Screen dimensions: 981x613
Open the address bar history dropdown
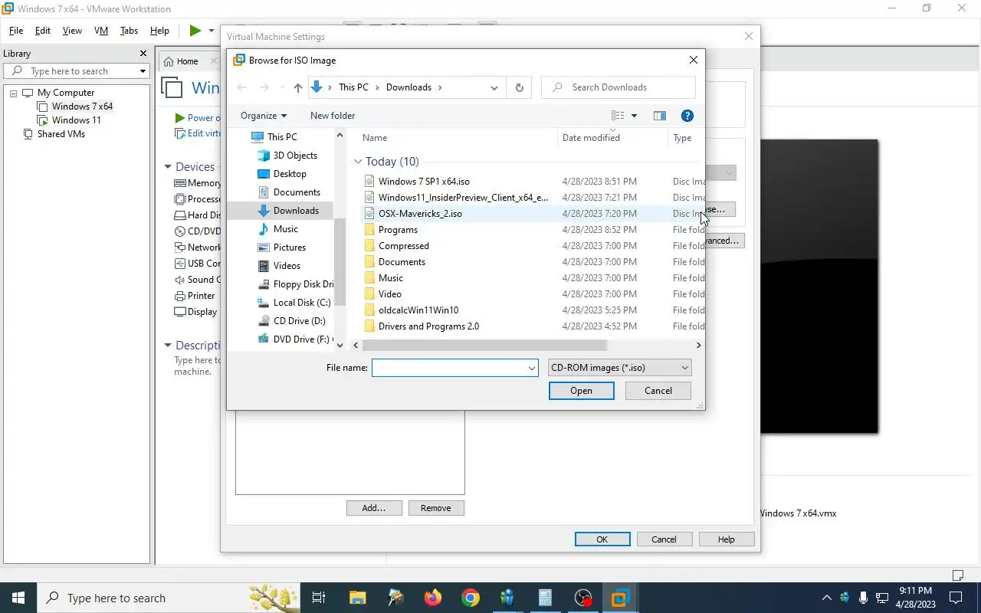(x=494, y=87)
